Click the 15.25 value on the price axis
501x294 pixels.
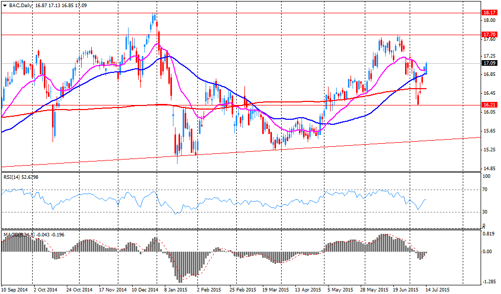[489, 150]
